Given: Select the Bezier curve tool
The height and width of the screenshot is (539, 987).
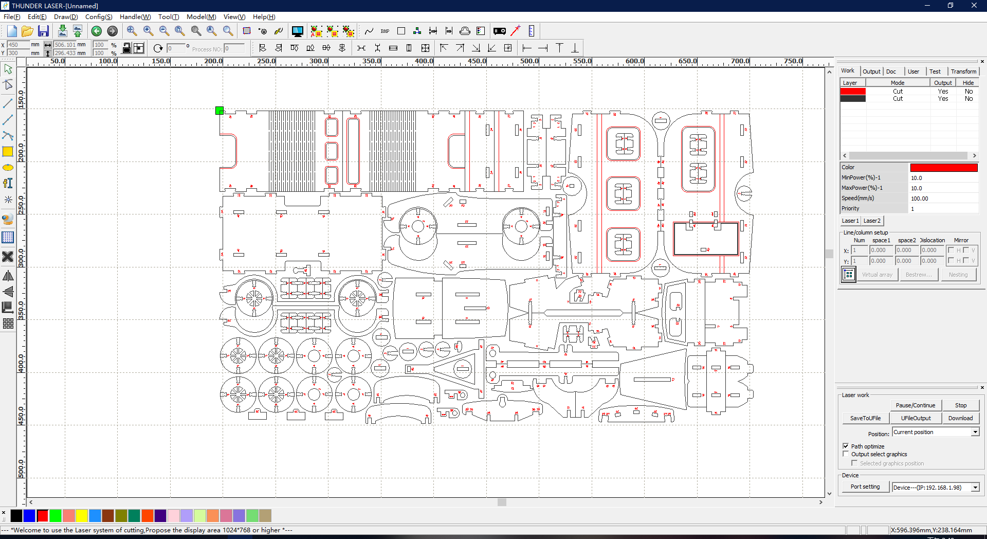Looking at the screenshot, I should coord(8,136).
